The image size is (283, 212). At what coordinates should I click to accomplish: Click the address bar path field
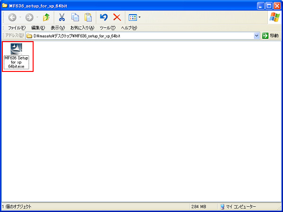tap(140, 36)
